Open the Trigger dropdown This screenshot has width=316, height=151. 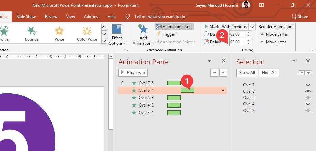point(167,34)
